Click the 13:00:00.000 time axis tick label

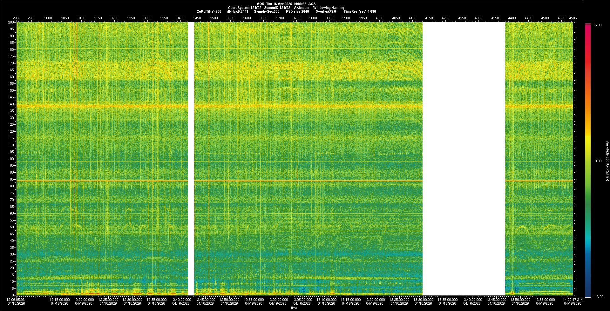[x=278, y=300]
